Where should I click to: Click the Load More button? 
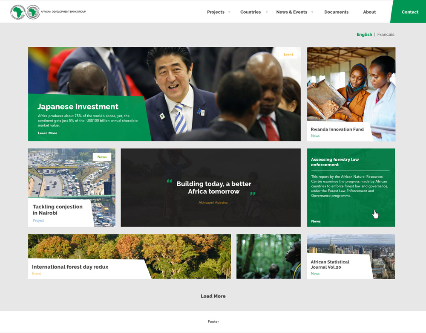(213, 296)
